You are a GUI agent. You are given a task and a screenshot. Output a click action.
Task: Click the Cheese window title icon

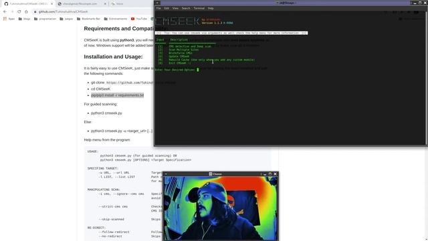(211, 174)
